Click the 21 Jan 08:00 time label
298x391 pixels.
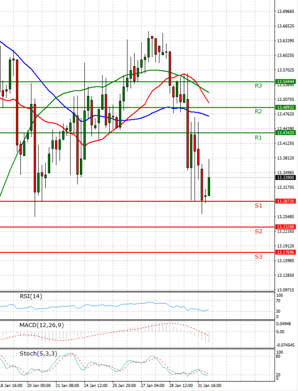(67, 386)
